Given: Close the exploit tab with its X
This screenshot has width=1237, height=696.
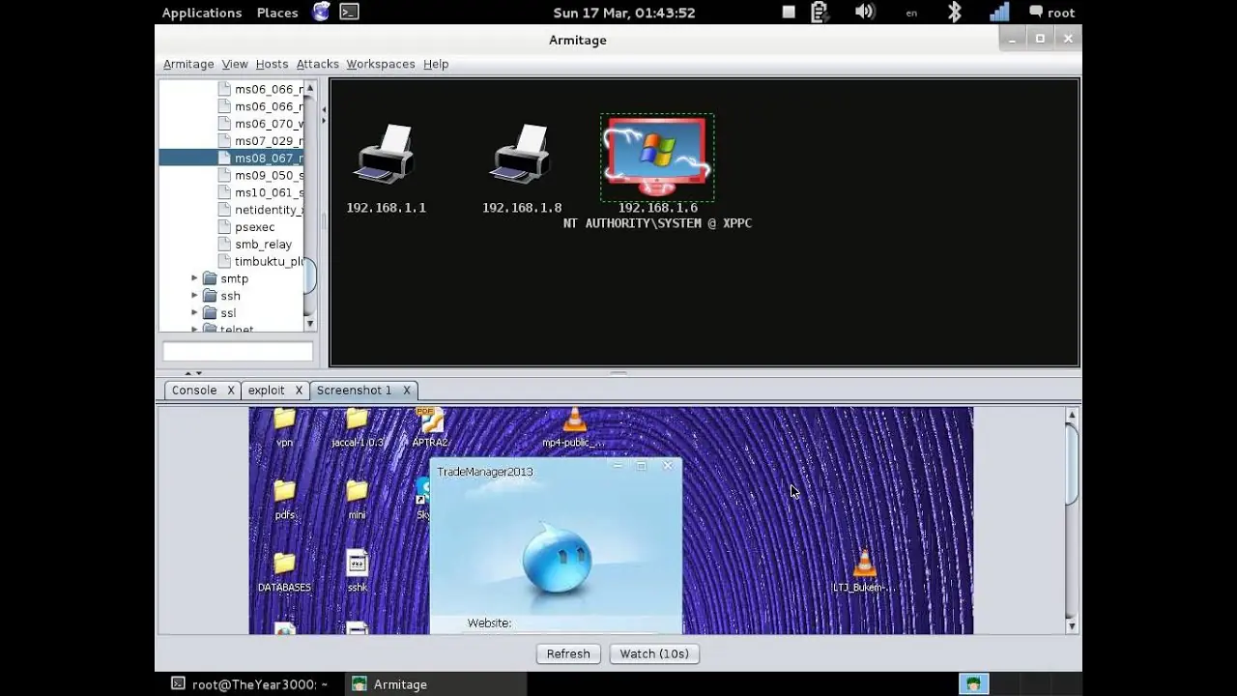Looking at the screenshot, I should pyautogui.click(x=299, y=391).
